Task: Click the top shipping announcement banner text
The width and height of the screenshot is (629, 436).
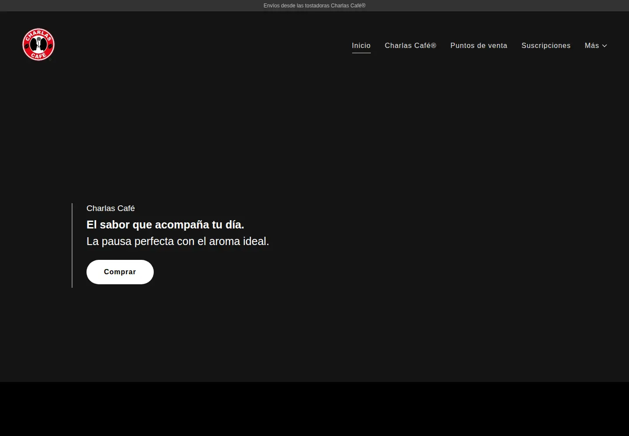Action: click(x=314, y=6)
